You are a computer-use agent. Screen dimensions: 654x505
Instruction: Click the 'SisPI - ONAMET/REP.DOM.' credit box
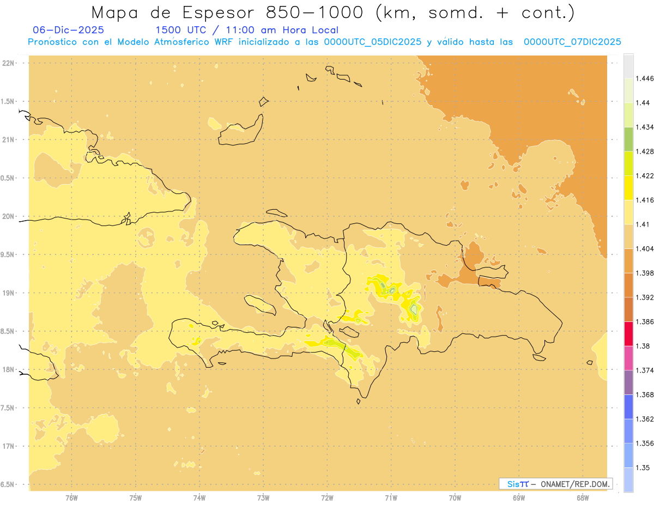click(x=556, y=484)
